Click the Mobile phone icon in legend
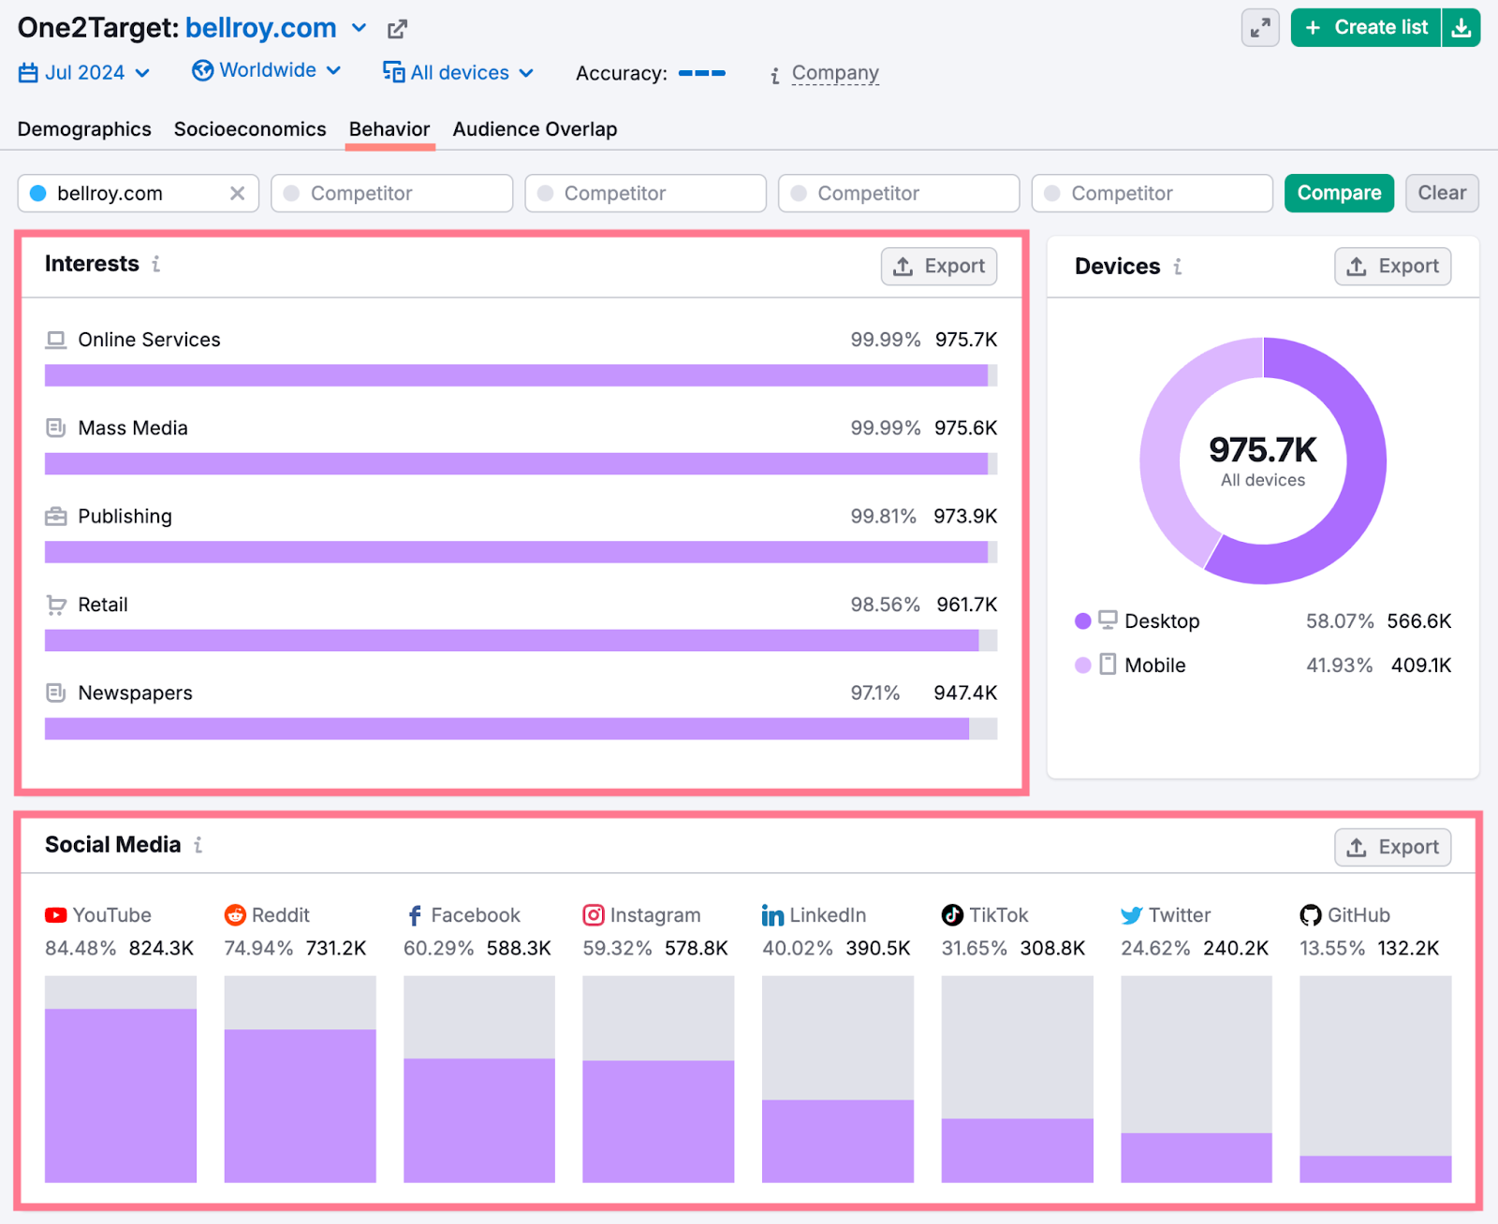This screenshot has height=1224, width=1498. pos(1108,664)
